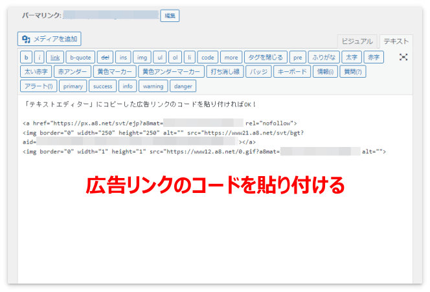Click the sentence ending with 貼り付ければOK！
The height and width of the screenshot is (292, 430).
[140, 104]
